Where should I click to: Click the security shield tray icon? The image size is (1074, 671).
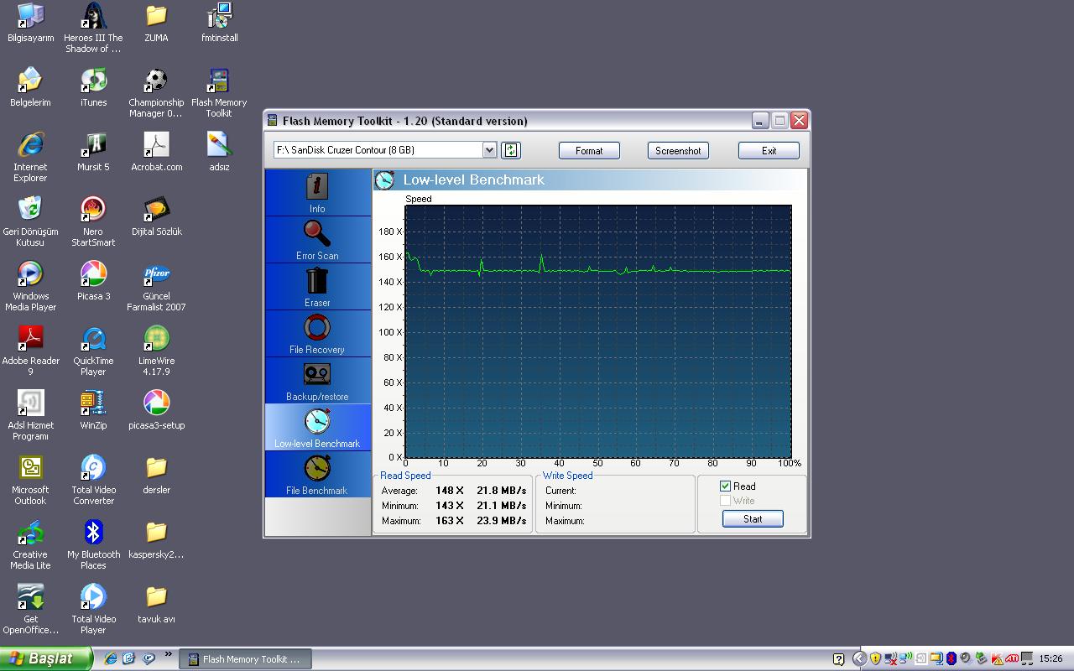(875, 658)
